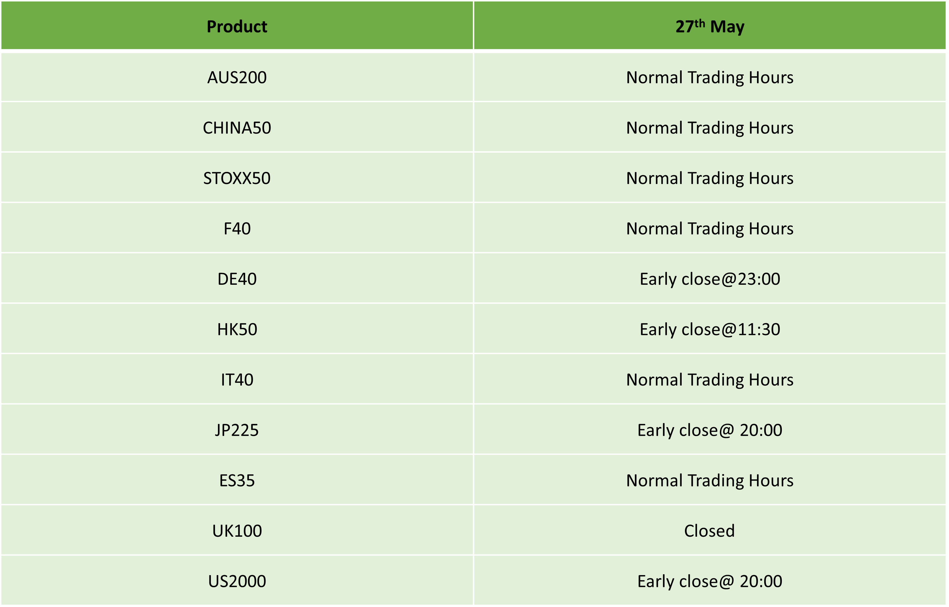Click Early close@11:30 for HK50
Image resolution: width=949 pixels, height=607 pixels.
[710, 329]
